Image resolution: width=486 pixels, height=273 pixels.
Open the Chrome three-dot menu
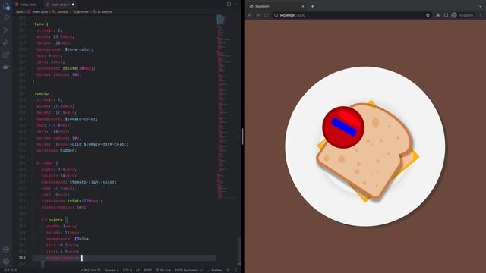481,15
